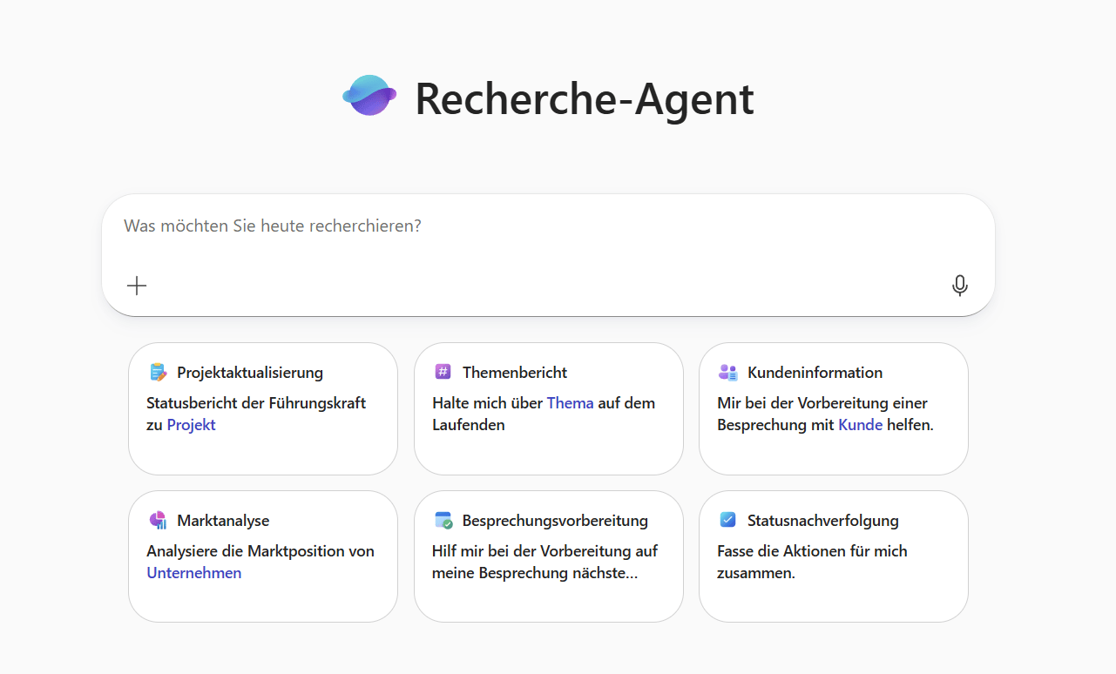Click the calendar icon on the Besprechungsvorbereitung card
1116x674 pixels.
(x=443, y=520)
